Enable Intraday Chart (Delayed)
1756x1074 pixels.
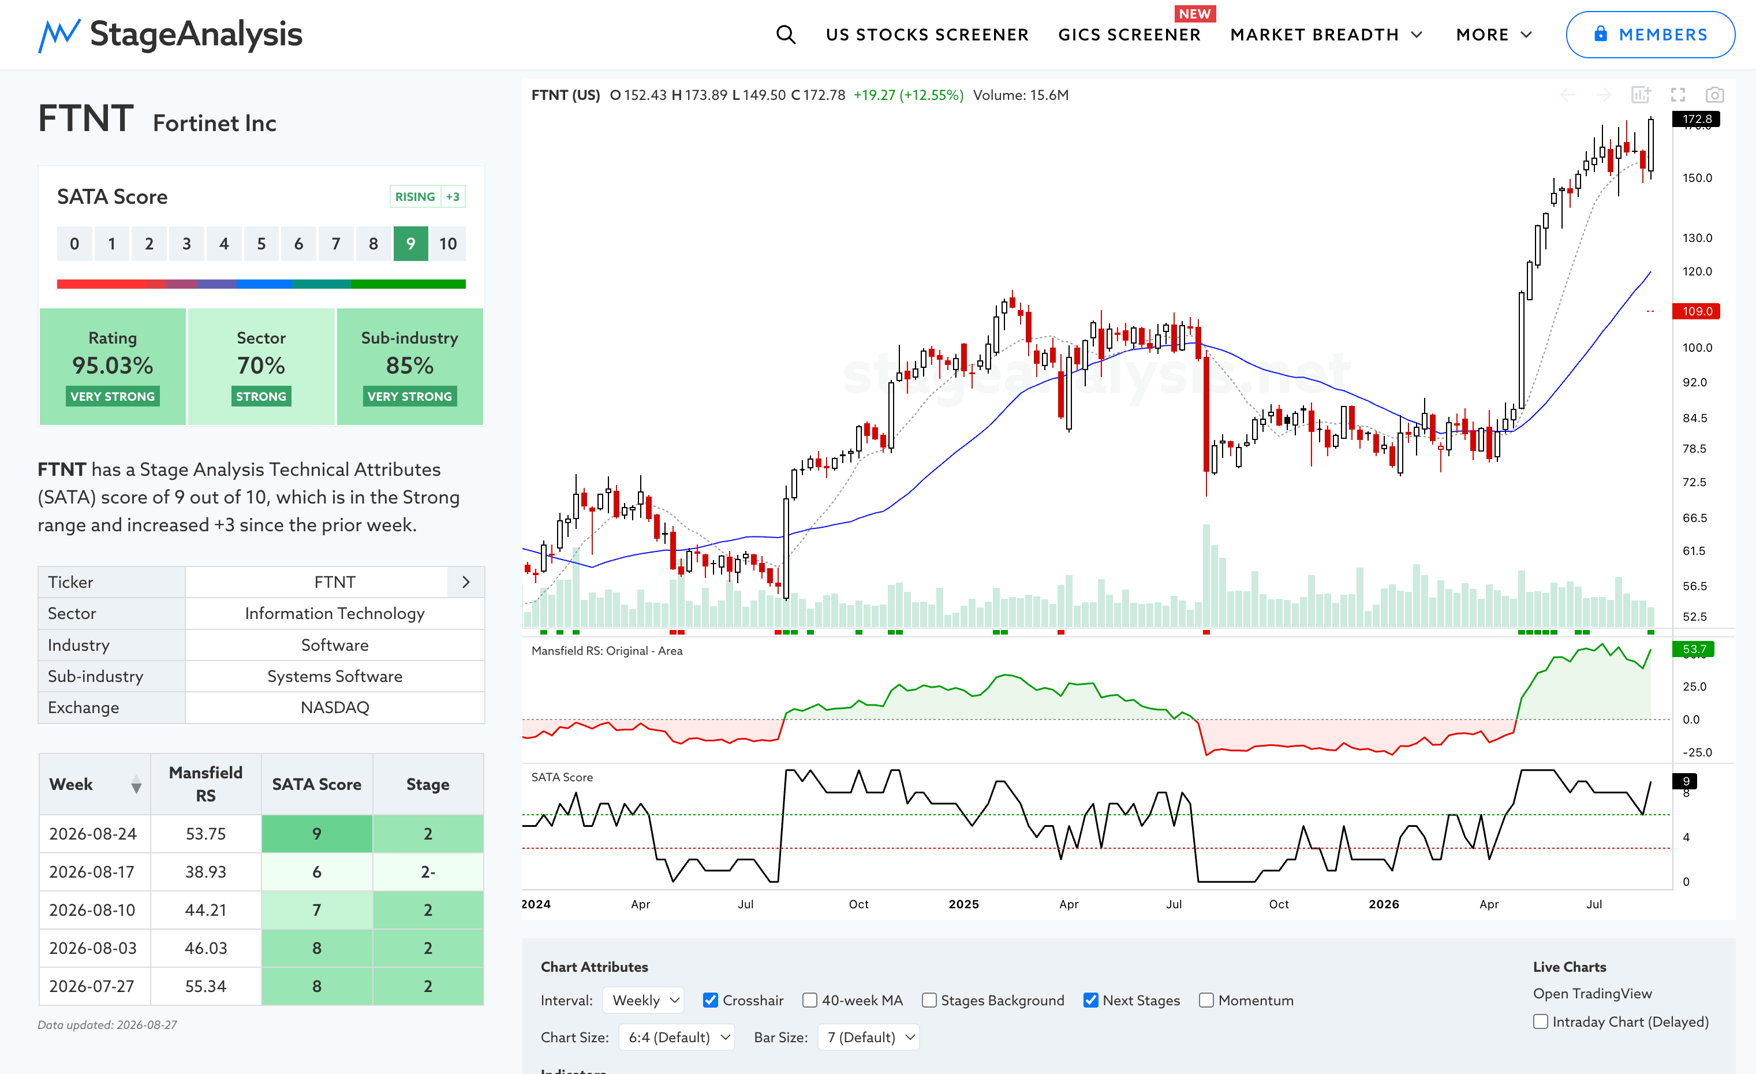tap(1540, 1021)
